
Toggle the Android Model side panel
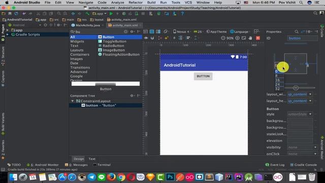[322, 148]
